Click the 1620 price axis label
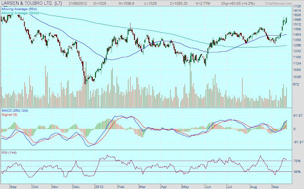Image resolution: width=304 pixels, height=189 pixels. click(297, 15)
